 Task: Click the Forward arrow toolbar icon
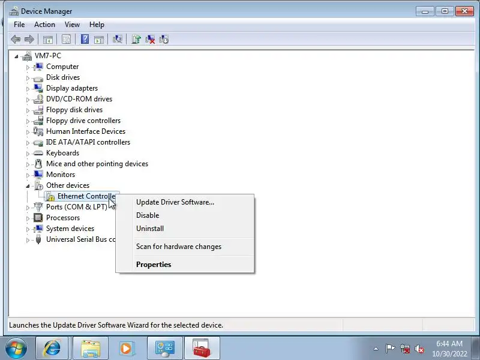[x=29, y=39]
